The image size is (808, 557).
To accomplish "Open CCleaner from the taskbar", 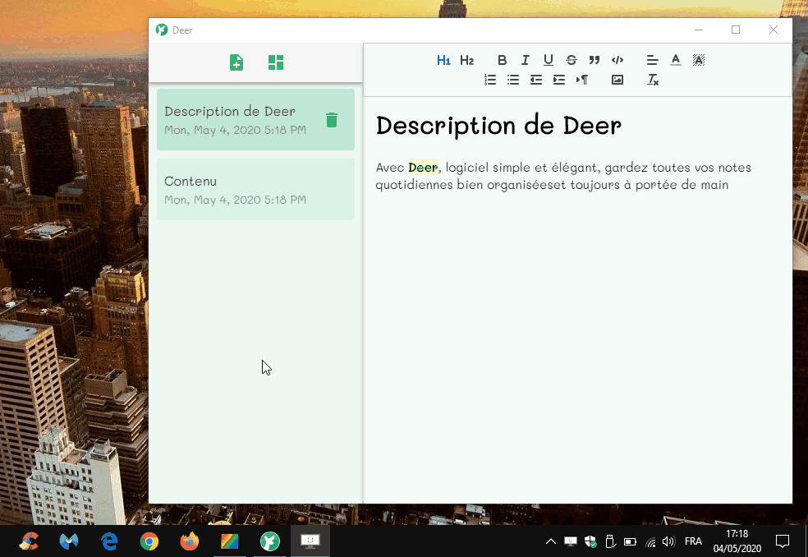I will (29, 541).
